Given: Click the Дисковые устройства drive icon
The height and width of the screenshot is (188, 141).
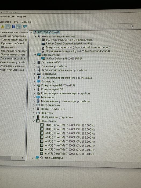Looking at the screenshot, I should tap(39, 66).
